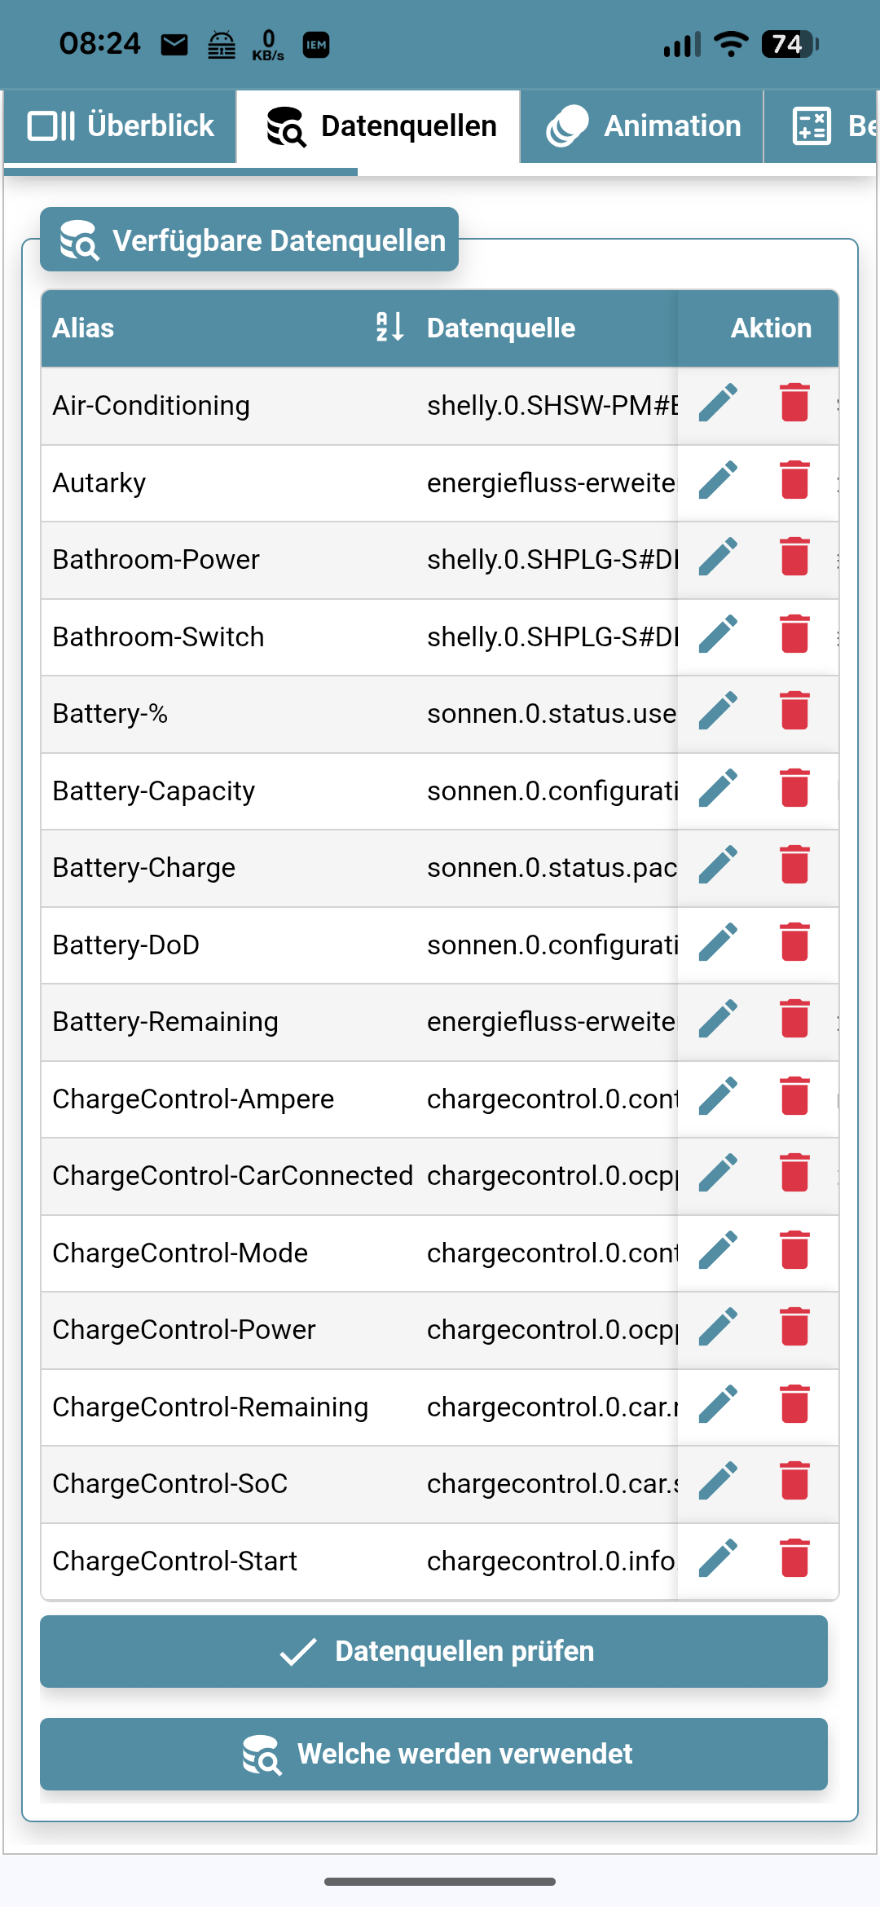Switch to the Überblick tab
This screenshot has width=880, height=1907.
point(121,126)
